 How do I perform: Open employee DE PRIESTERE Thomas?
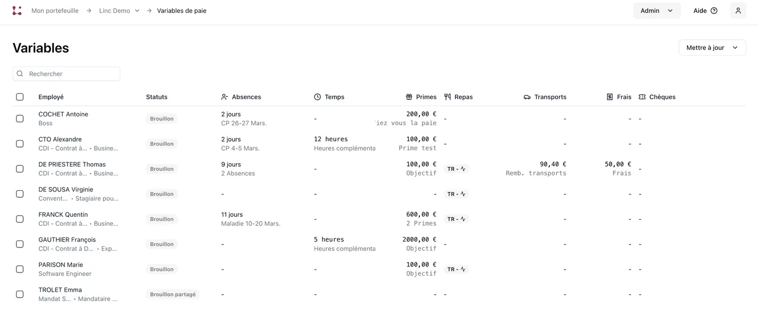click(x=72, y=164)
